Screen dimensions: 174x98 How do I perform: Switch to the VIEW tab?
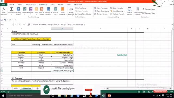click(69, 5)
